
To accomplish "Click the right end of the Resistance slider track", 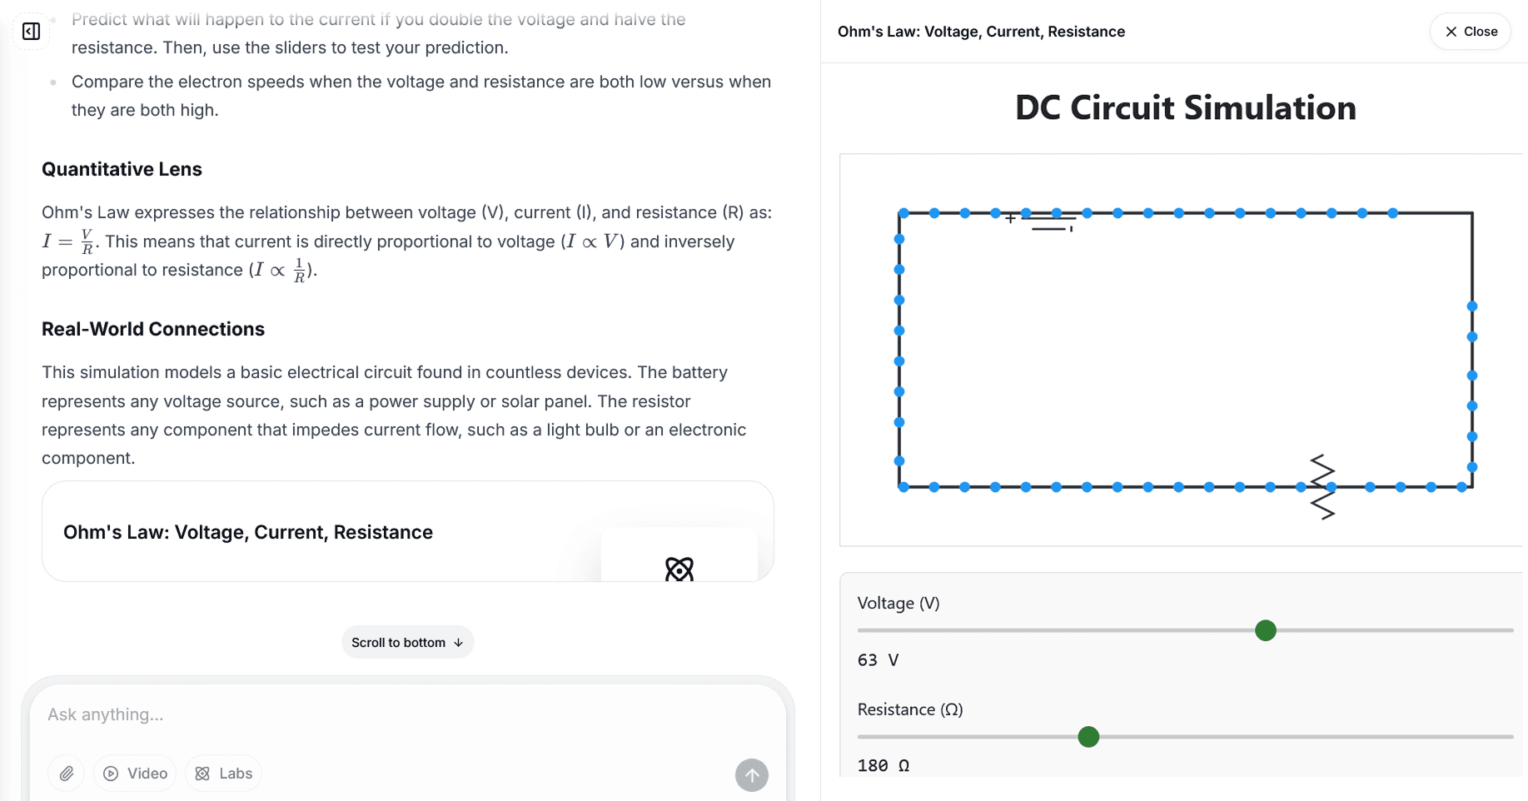I will (1509, 737).
